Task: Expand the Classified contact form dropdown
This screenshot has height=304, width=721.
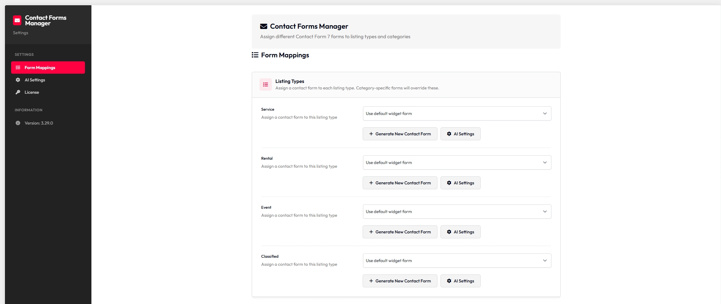Action: click(457, 261)
